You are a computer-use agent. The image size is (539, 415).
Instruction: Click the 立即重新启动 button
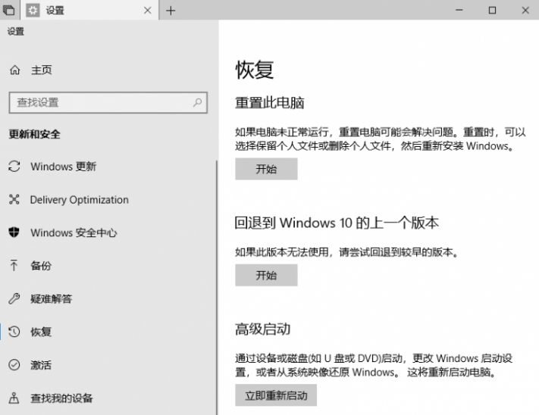(275, 395)
